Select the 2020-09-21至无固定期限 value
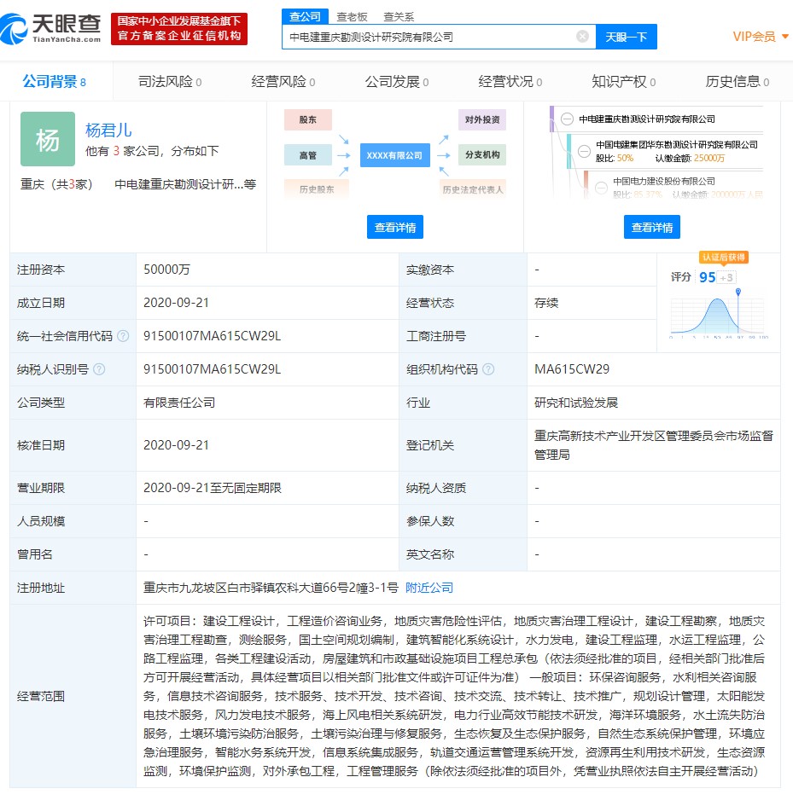The image size is (793, 806). click(212, 488)
